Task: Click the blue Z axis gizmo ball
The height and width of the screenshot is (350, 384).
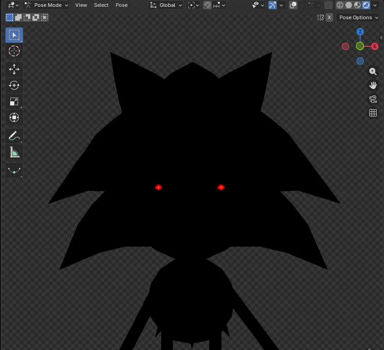Action: [x=360, y=32]
